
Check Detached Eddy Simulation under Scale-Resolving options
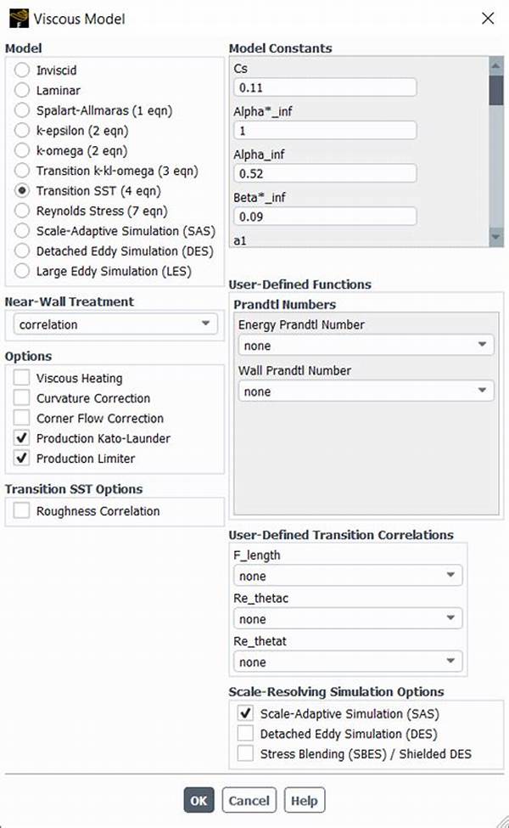click(x=245, y=734)
